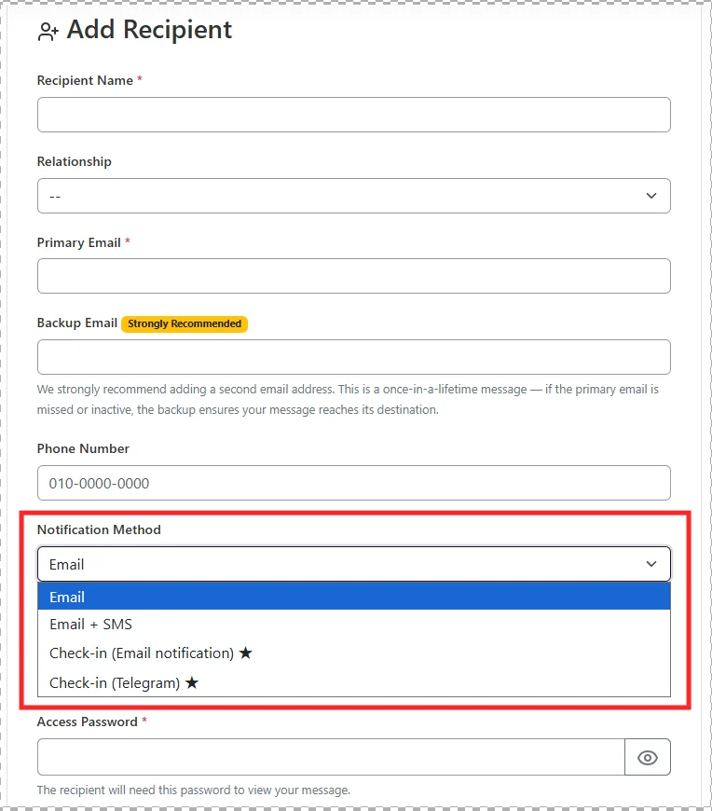Click the required asterisk on Recipient Name
Viewport: 712px width, 811px height.
(x=140, y=80)
